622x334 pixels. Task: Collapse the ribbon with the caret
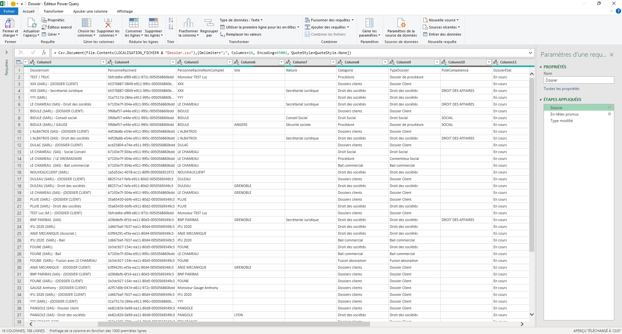pos(611,11)
